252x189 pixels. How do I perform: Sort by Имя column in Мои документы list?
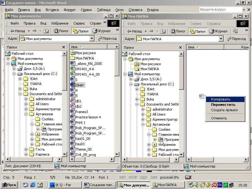(88, 47)
